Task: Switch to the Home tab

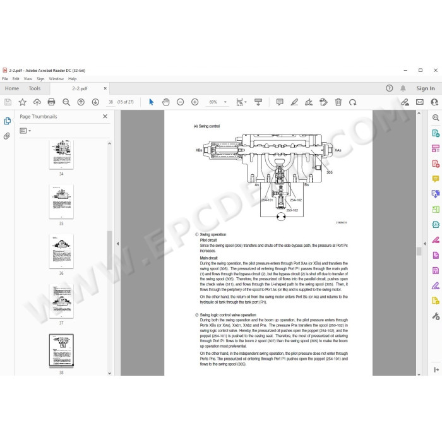Action: pyautogui.click(x=12, y=88)
